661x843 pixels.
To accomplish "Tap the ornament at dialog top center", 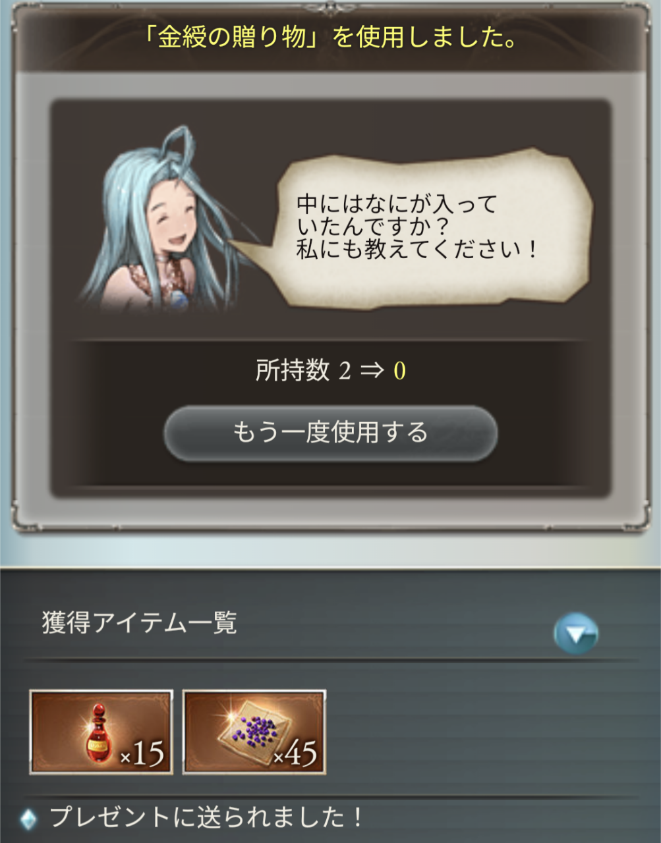I will 330,7.
